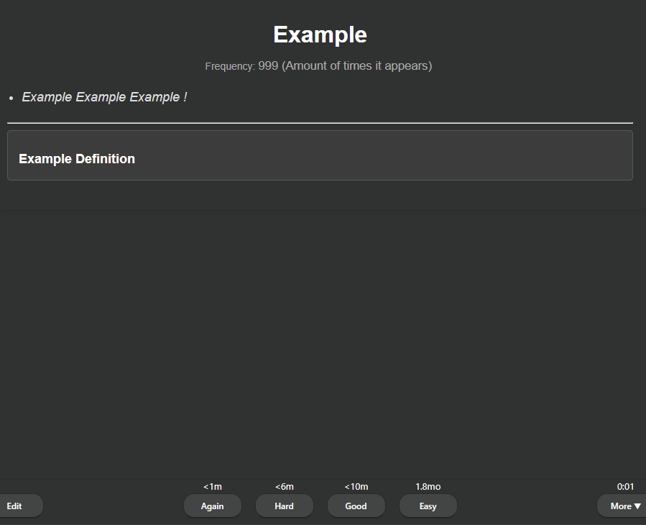Expand the More options menu
The height and width of the screenshot is (525, 646).
pyautogui.click(x=620, y=506)
